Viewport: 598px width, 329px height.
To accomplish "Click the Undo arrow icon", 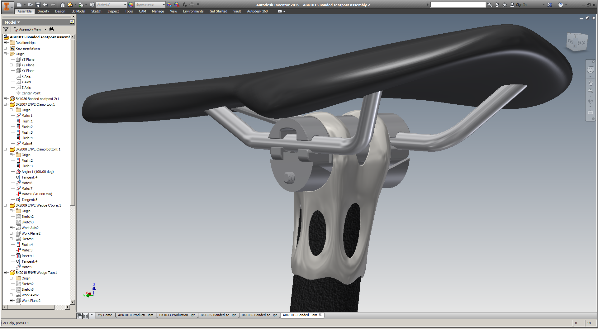I will click(45, 5).
